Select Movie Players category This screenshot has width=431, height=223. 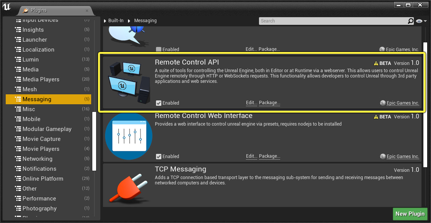pyautogui.click(x=48, y=149)
